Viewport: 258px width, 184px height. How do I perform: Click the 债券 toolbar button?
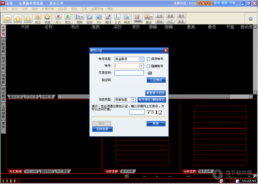pos(181,16)
